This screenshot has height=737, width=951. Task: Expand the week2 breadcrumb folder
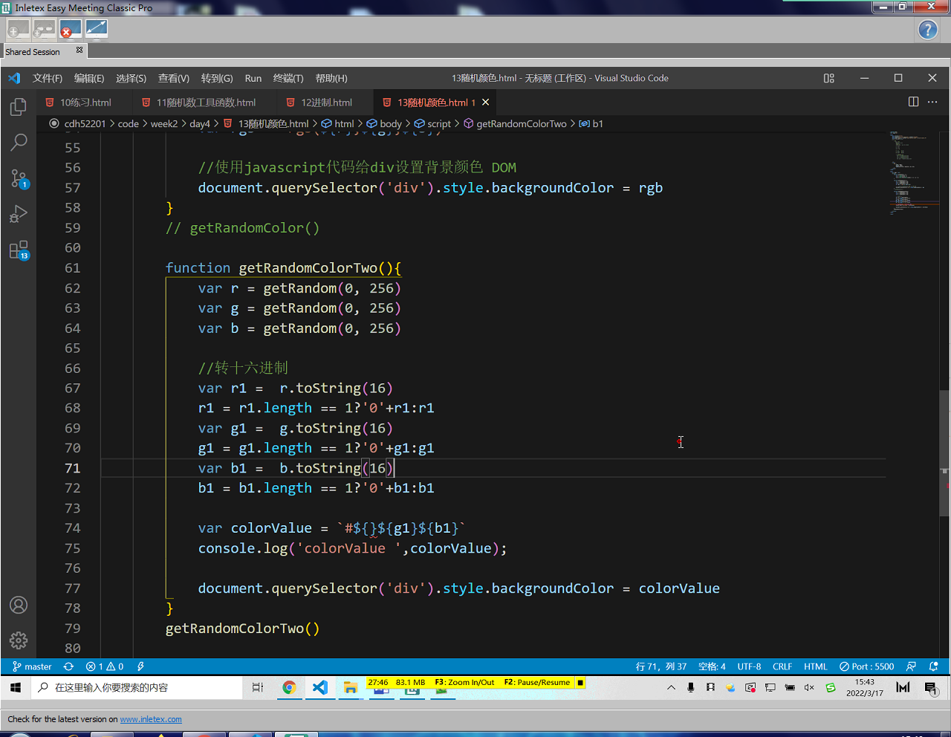(x=164, y=123)
